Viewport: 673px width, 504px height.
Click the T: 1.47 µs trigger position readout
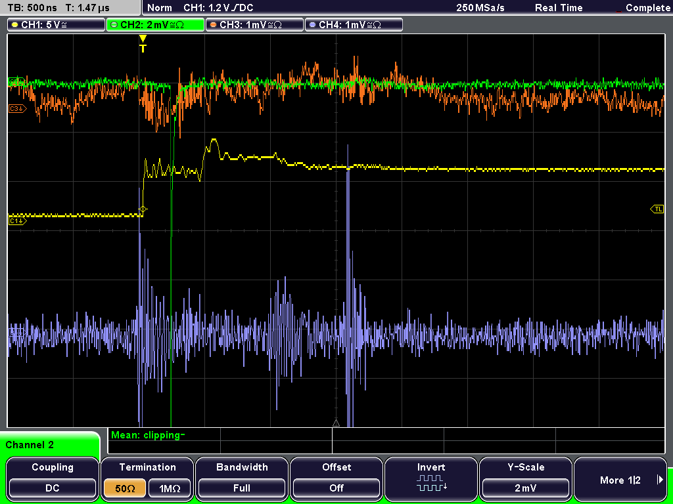87,8
